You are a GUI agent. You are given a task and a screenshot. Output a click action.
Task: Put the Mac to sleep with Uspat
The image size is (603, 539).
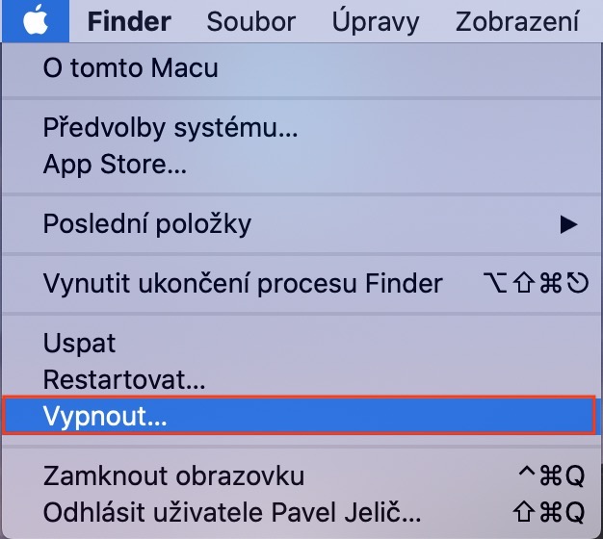[79, 343]
